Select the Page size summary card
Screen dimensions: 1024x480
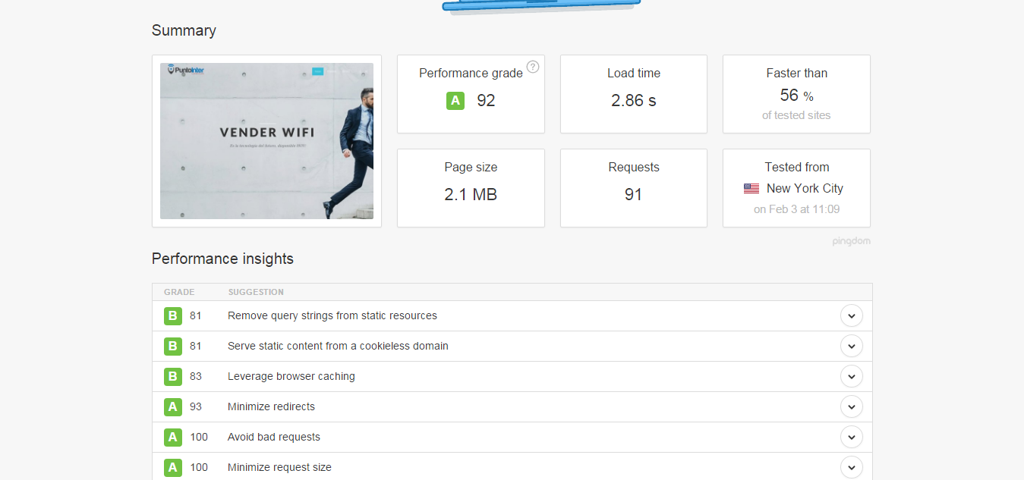[x=470, y=188]
